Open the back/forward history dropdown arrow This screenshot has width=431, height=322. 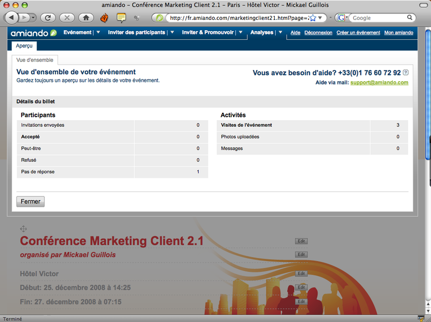pyautogui.click(x=33, y=18)
